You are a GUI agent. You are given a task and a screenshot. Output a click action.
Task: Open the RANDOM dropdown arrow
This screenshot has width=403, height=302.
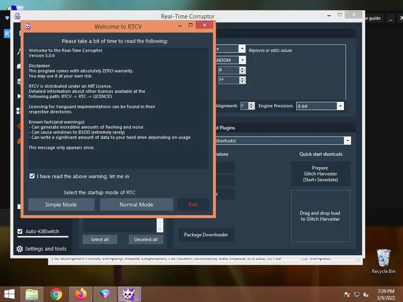(x=242, y=60)
